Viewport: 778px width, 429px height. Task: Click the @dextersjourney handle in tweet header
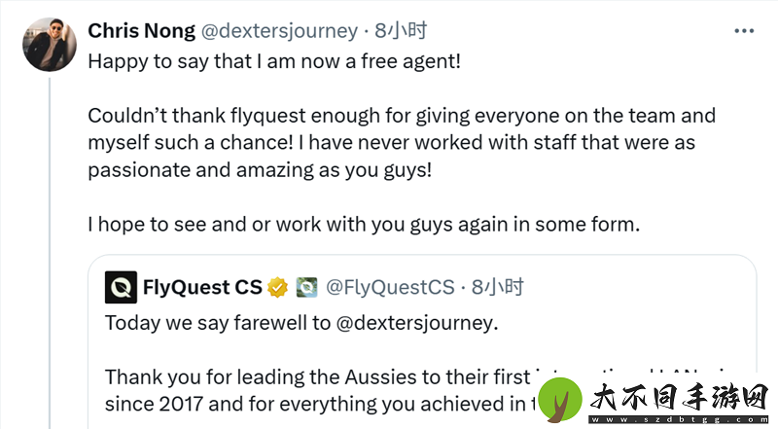click(x=279, y=31)
